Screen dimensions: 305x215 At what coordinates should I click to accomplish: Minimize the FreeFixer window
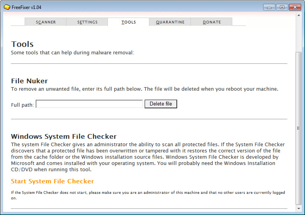tap(269, 7)
